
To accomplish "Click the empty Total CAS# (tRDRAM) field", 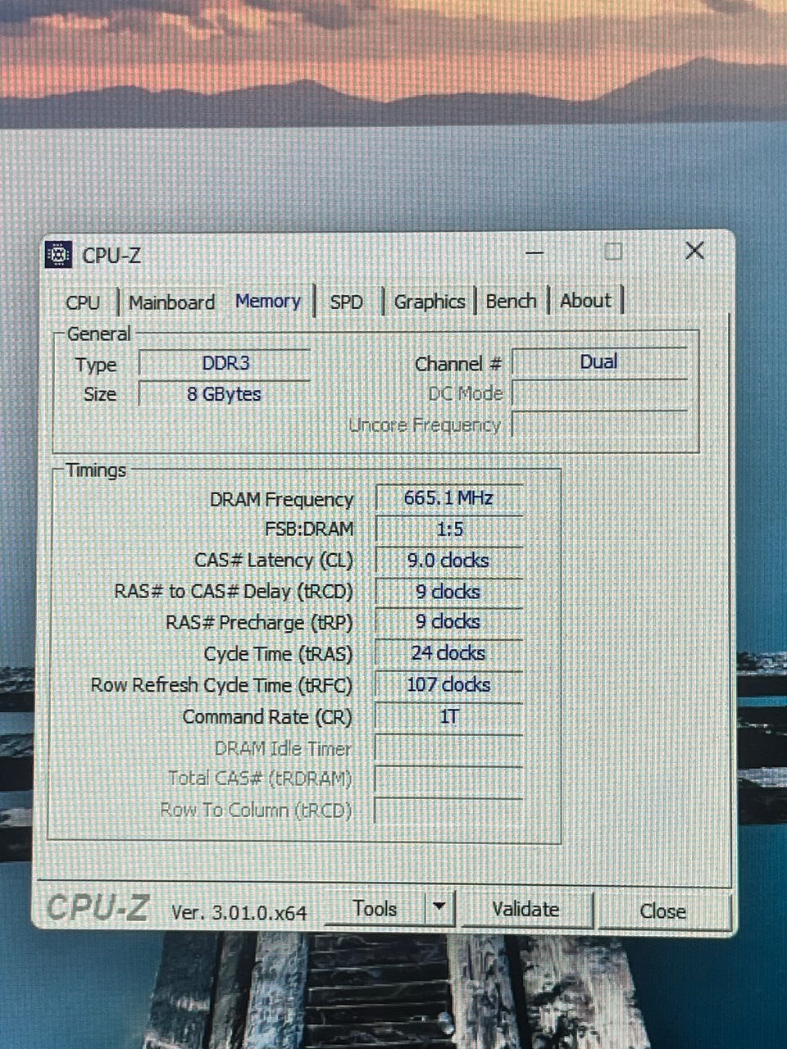I will click(449, 779).
